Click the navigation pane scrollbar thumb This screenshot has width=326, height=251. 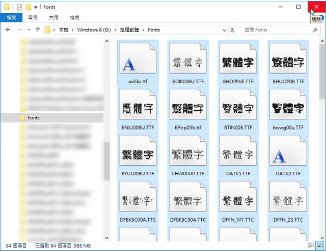[107, 162]
